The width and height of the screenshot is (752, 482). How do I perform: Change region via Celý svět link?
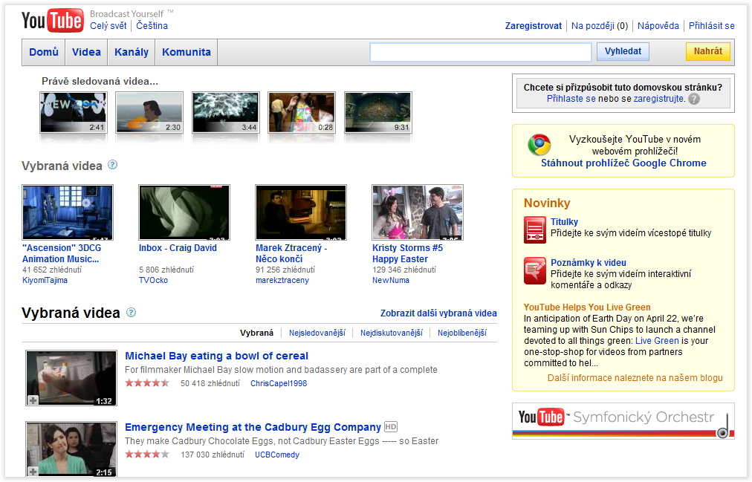[108, 26]
